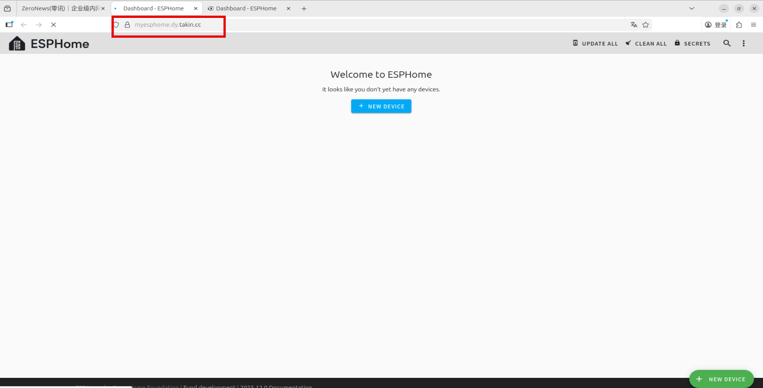This screenshot has height=388, width=763.
Task: Switch to the ZeroNews tab
Action: (x=60, y=8)
